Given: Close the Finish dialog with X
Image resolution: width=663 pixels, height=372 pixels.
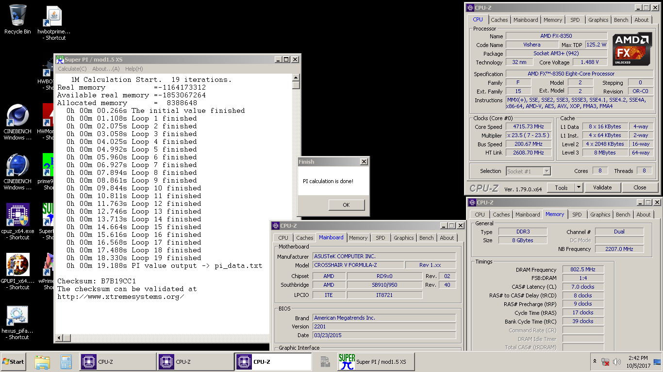Looking at the screenshot, I should [364, 162].
